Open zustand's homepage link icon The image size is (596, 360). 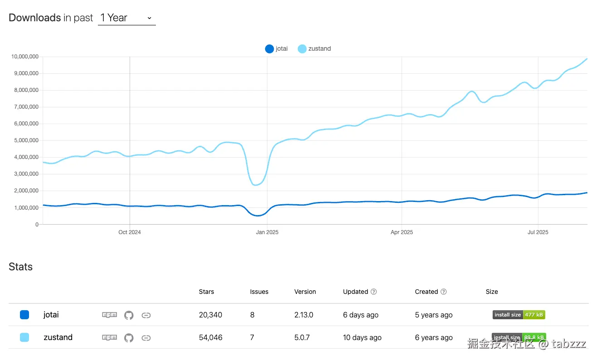click(146, 337)
